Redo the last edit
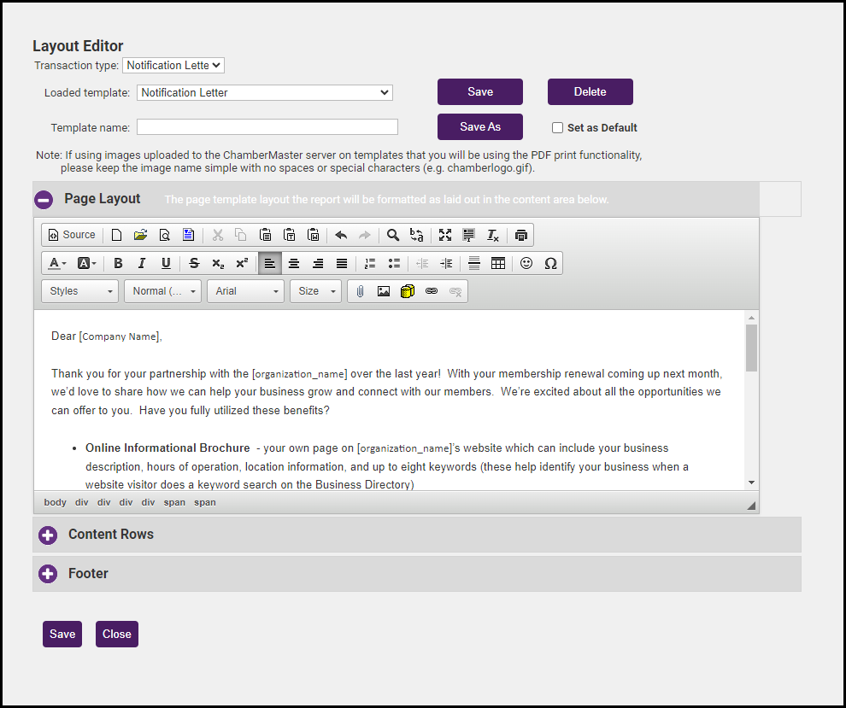Viewport: 846px width, 708px height. click(x=365, y=235)
